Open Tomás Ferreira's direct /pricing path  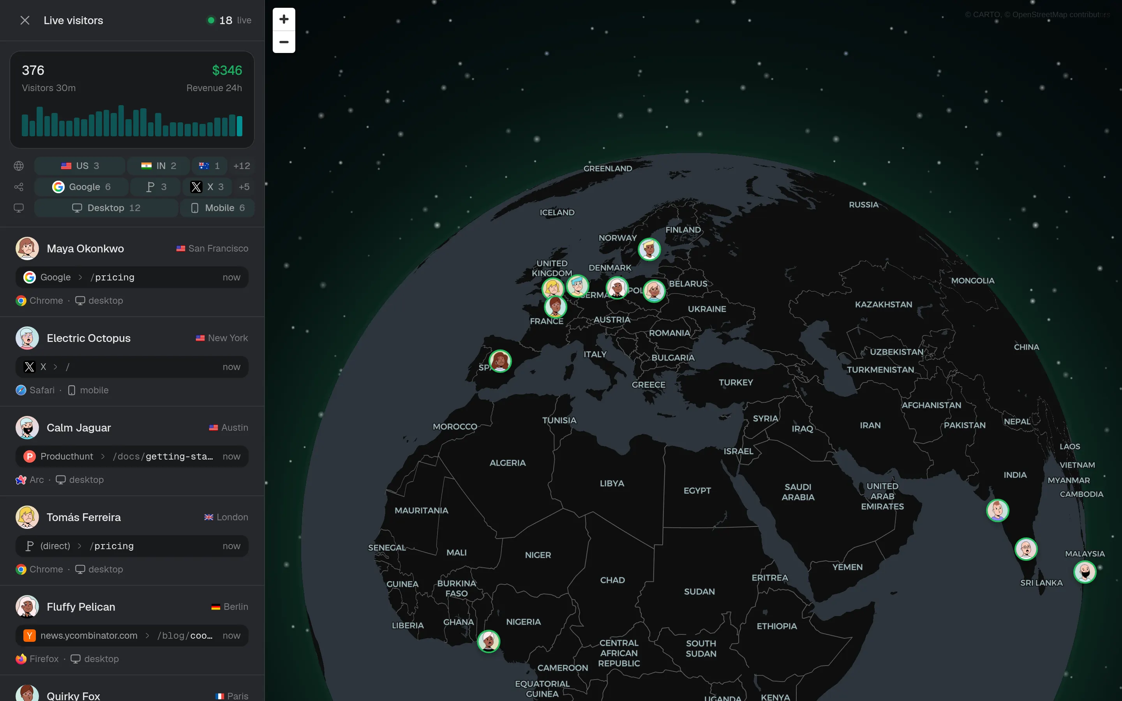pos(132,546)
